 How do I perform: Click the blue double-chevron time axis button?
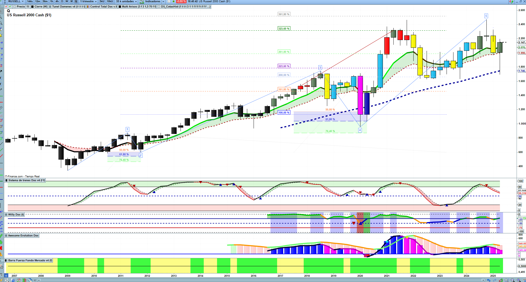[x=6, y=275]
